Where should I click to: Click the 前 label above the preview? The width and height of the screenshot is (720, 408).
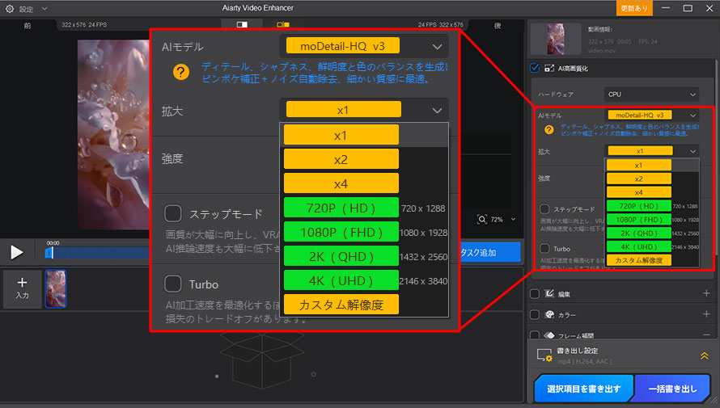click(28, 26)
